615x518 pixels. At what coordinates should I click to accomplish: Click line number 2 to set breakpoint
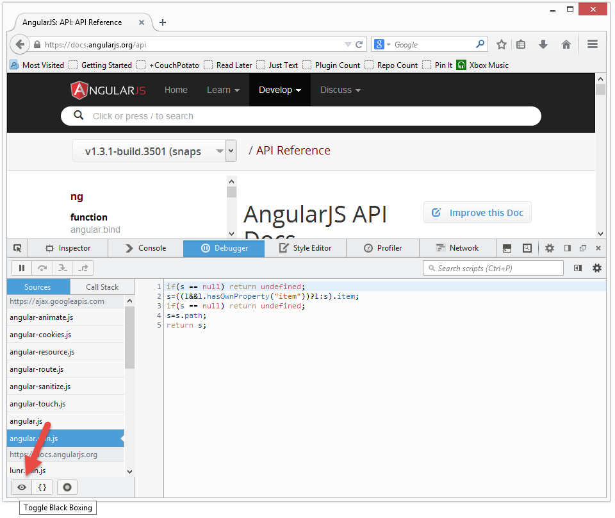pos(159,296)
